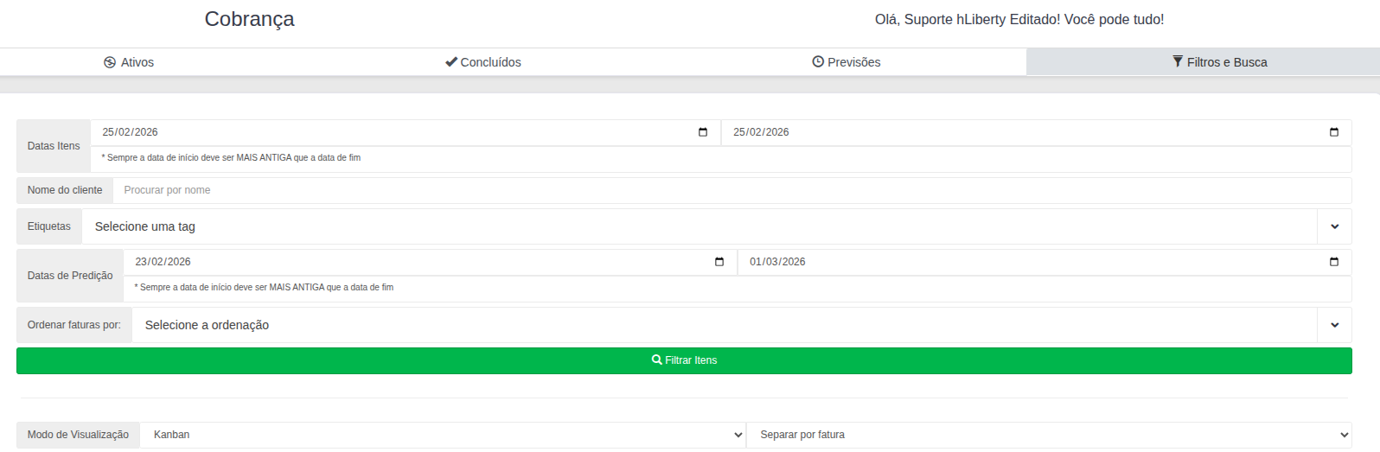Open calendar picker for Datas de Predição end
The height and width of the screenshot is (452, 1380).
coord(1334,262)
